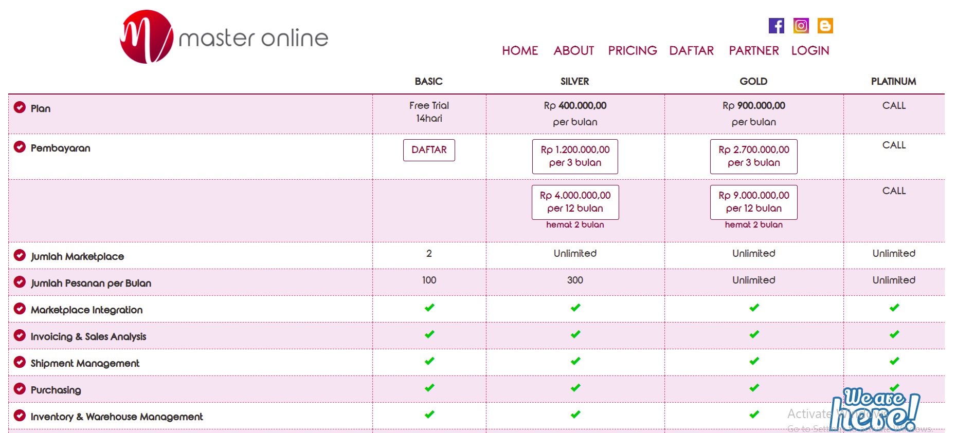
Task: Click the Gold checkmark in the Purchasing row
Action: [x=754, y=388]
